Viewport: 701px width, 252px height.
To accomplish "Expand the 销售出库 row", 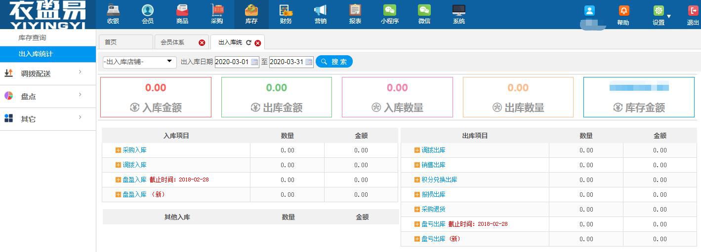I will [417, 165].
